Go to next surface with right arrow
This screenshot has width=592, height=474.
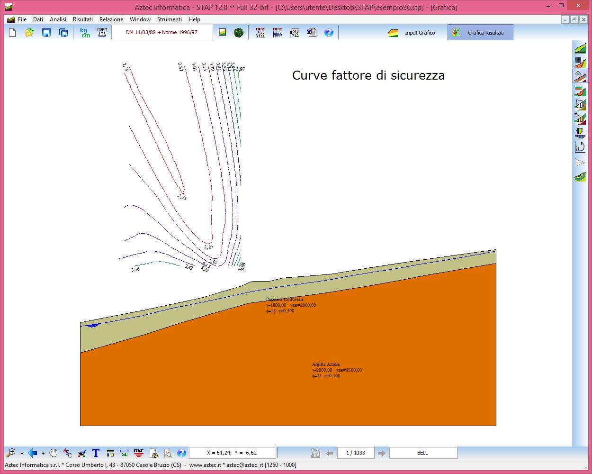(x=381, y=453)
